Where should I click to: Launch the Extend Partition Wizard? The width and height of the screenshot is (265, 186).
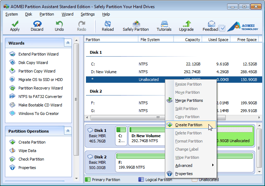click(38, 54)
